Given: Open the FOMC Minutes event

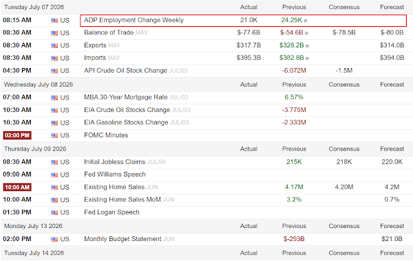Looking at the screenshot, I should point(106,135).
